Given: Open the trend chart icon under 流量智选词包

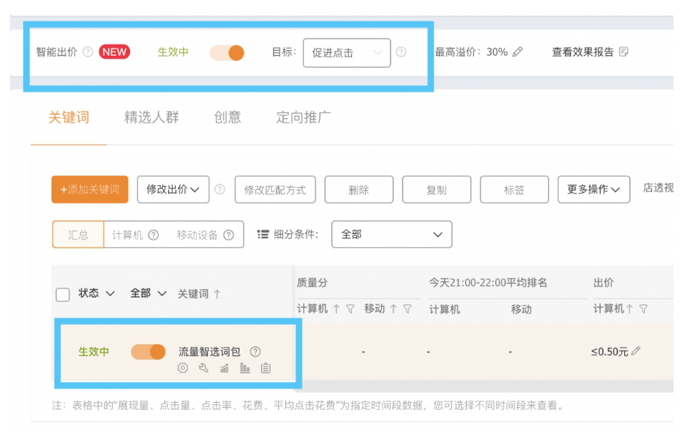Looking at the screenshot, I should [224, 368].
